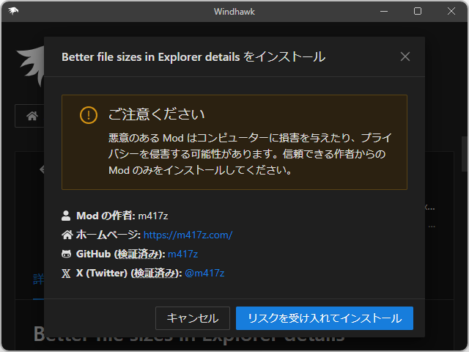Click the dialog title text
The height and width of the screenshot is (352, 469).
[x=193, y=56]
